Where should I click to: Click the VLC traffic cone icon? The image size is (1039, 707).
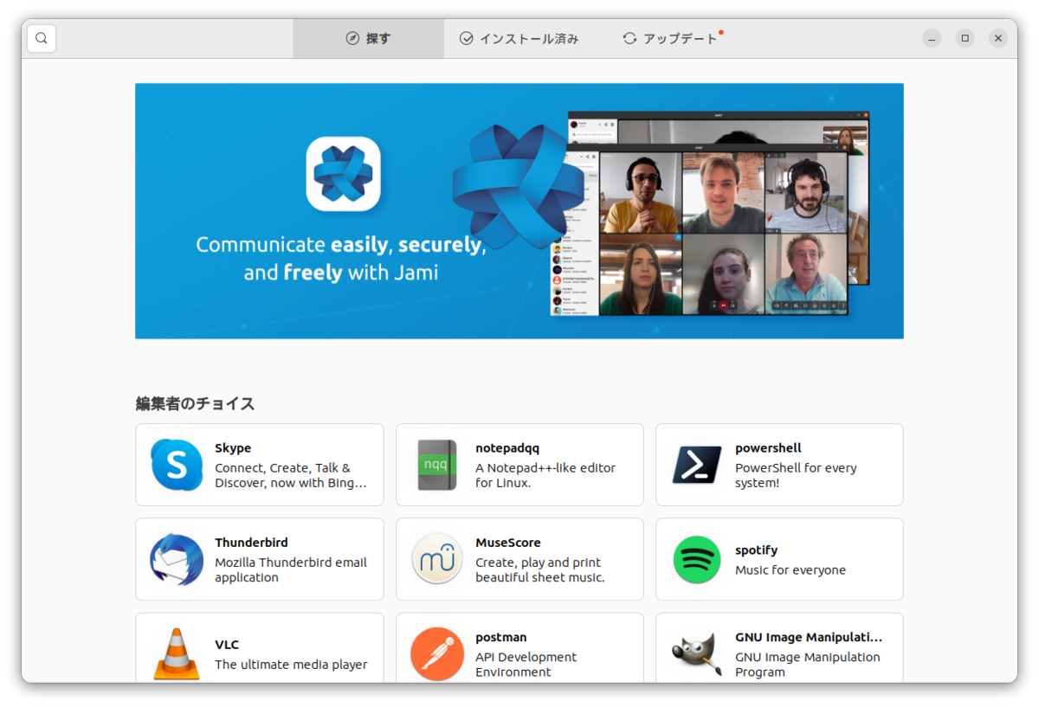(177, 653)
